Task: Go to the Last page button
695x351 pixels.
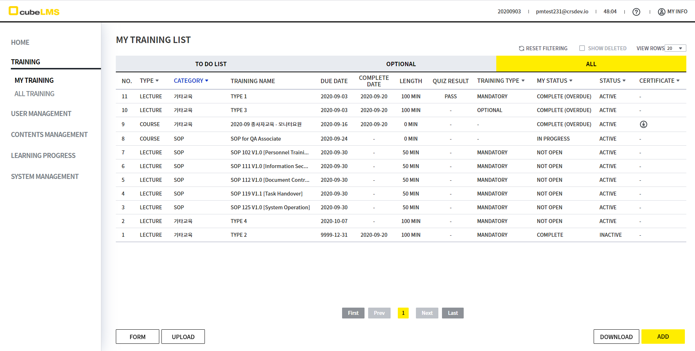Action: pyautogui.click(x=452, y=313)
